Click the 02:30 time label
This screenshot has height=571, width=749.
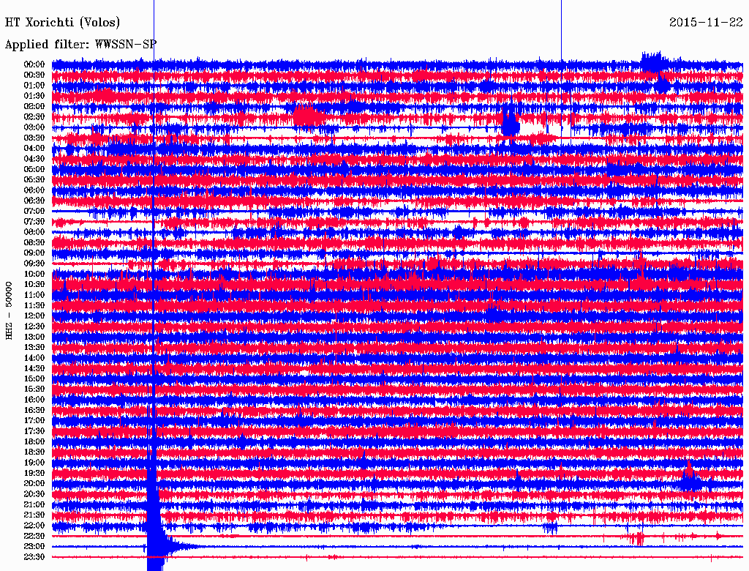pyautogui.click(x=34, y=116)
